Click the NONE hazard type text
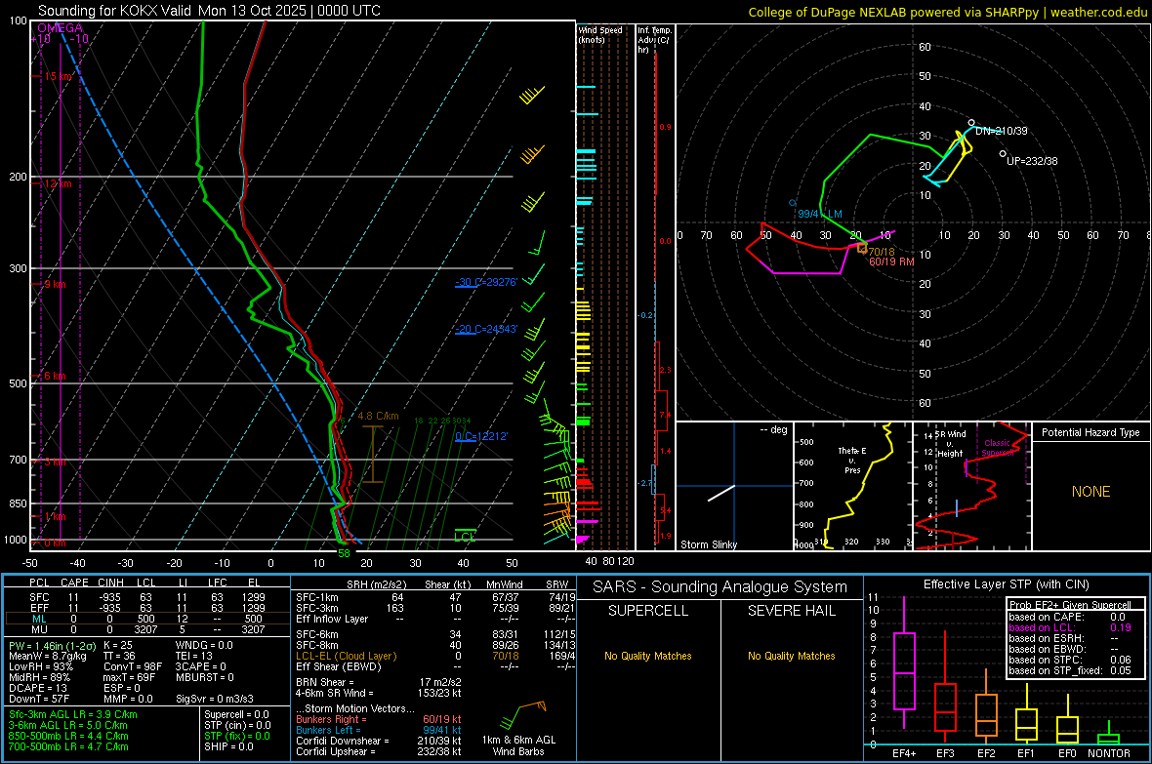The width and height of the screenshot is (1152, 764). 1090,492
